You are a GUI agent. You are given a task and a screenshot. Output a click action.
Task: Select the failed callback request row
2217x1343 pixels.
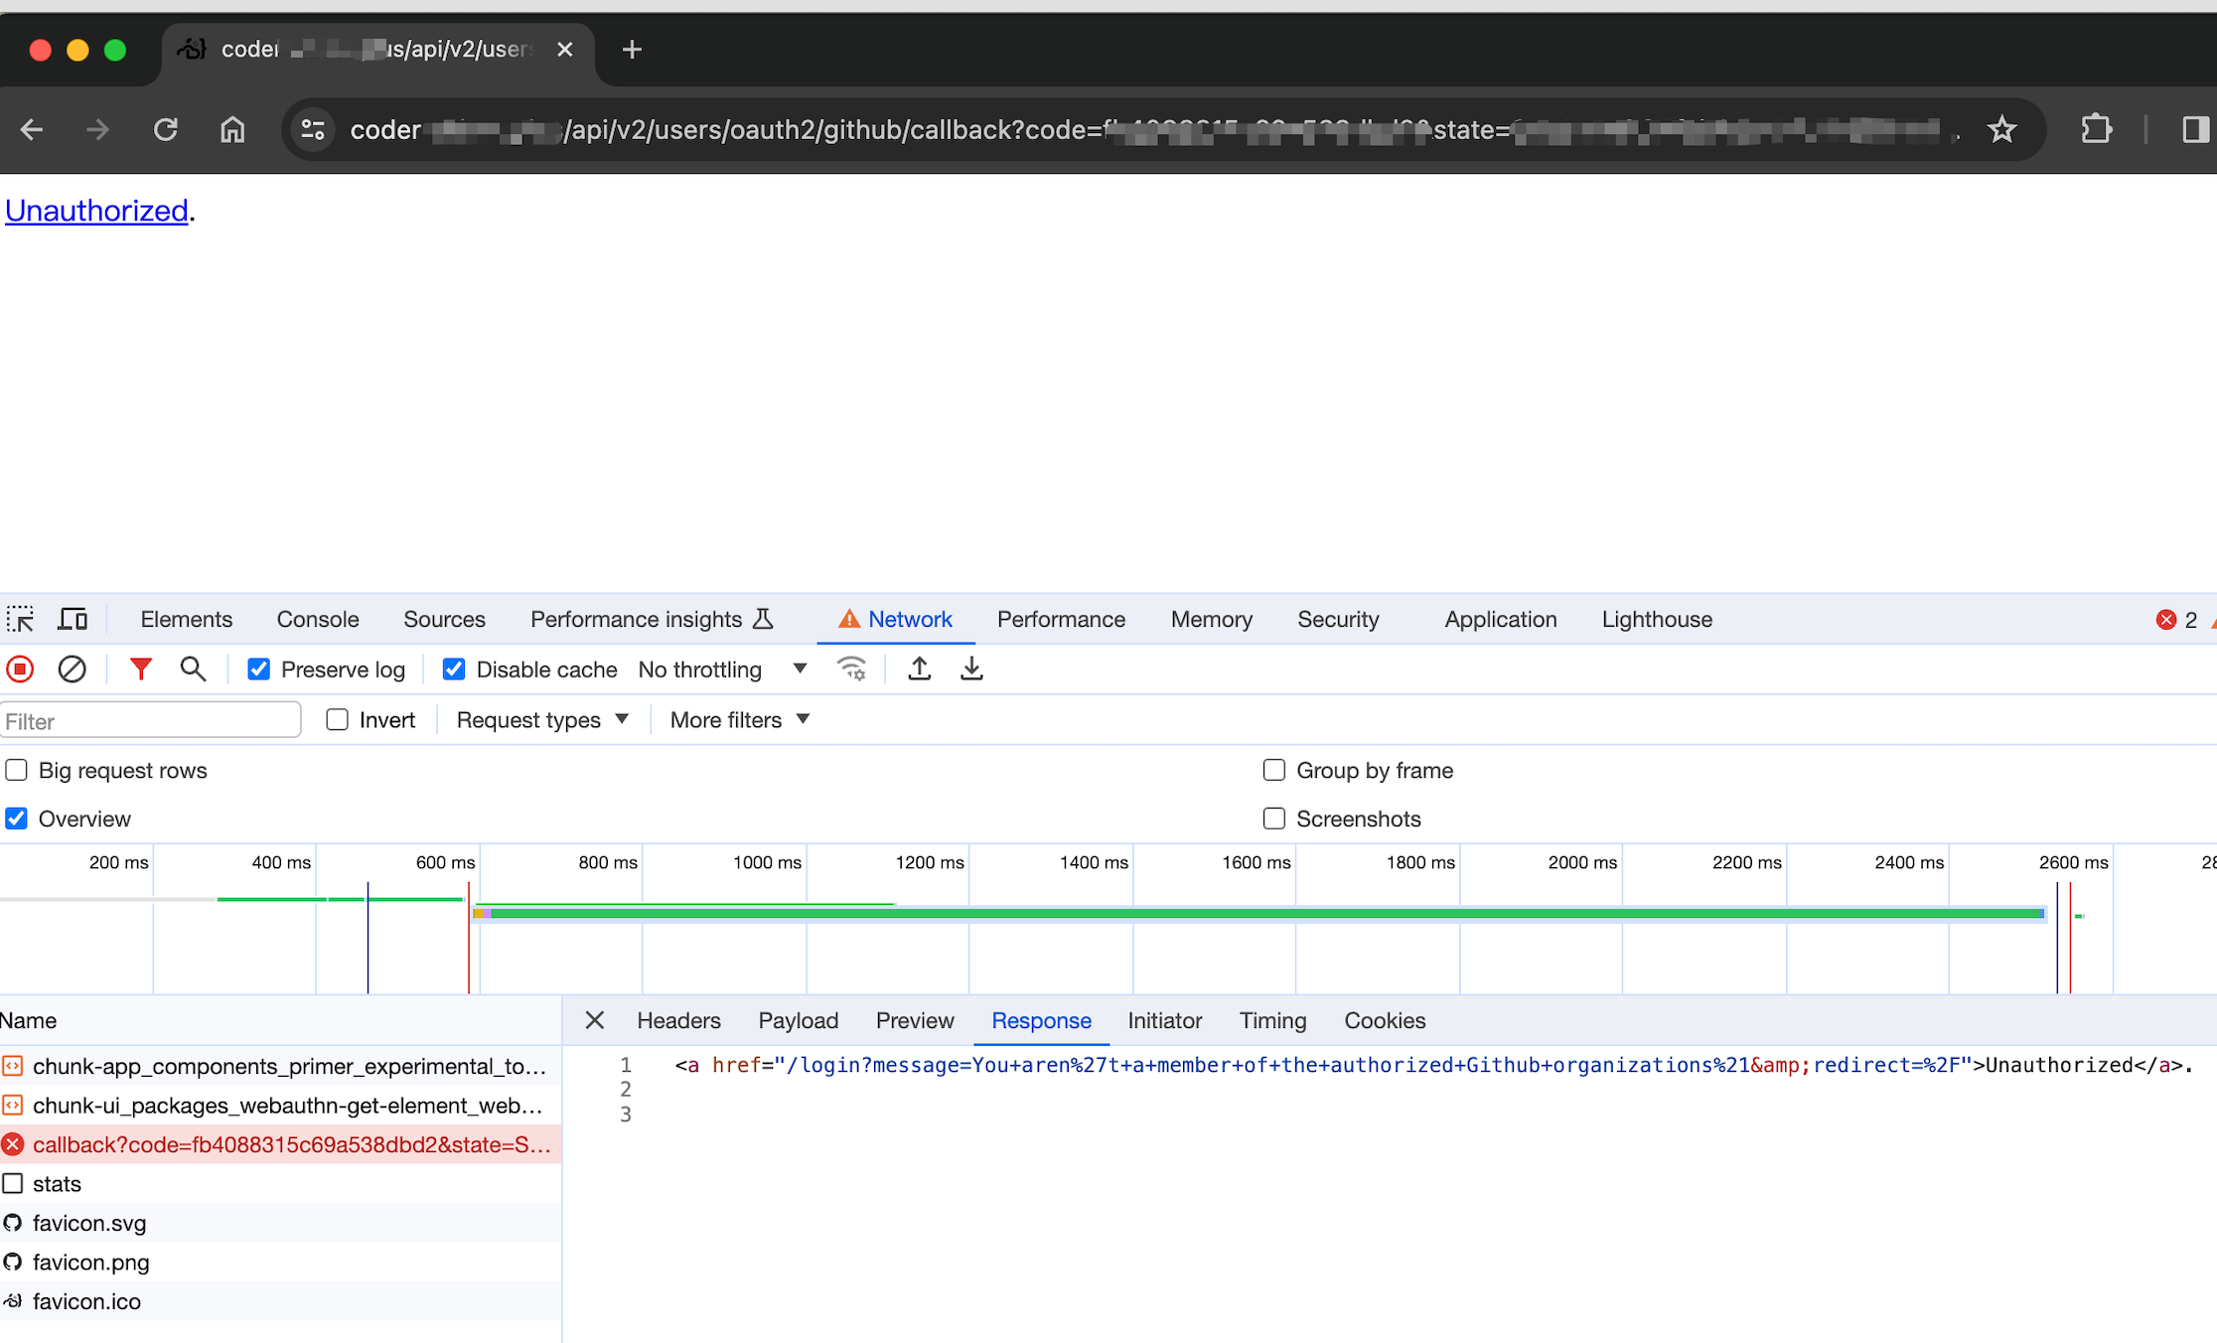tap(290, 1144)
